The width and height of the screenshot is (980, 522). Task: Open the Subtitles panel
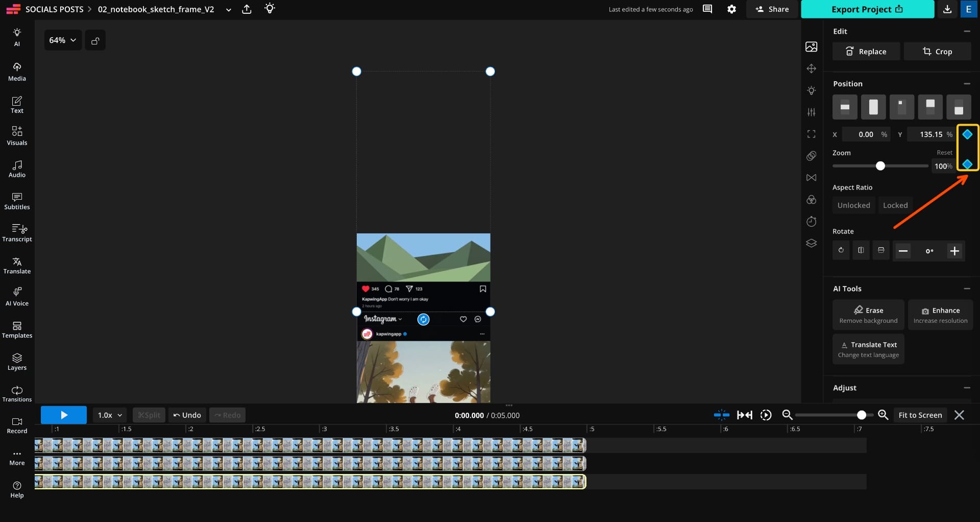coord(17,201)
